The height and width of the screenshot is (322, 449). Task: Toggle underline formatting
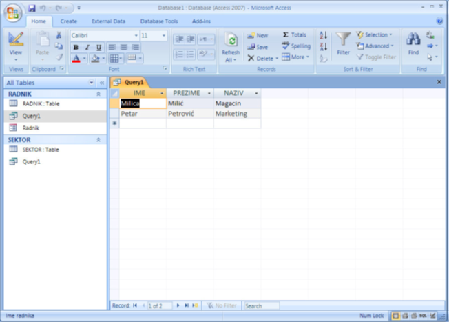98,48
